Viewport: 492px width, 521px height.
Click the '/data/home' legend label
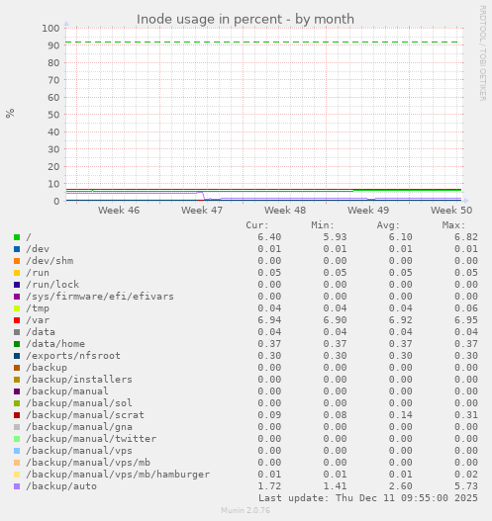tap(55, 344)
